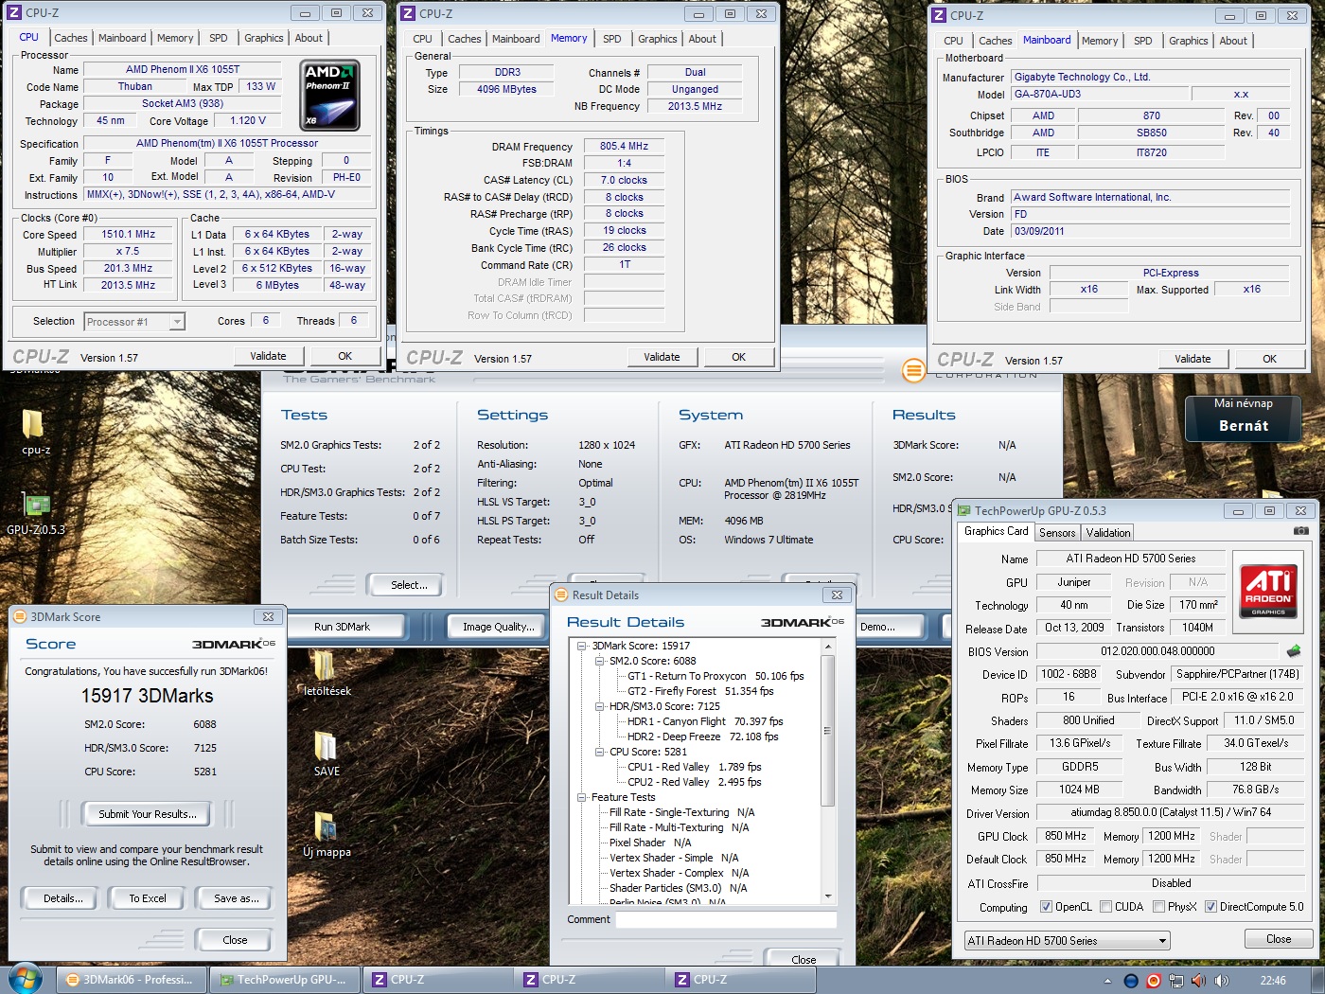Image resolution: width=1325 pixels, height=994 pixels.
Task: Click the Close button in GPU-Z
Action: tap(1279, 939)
